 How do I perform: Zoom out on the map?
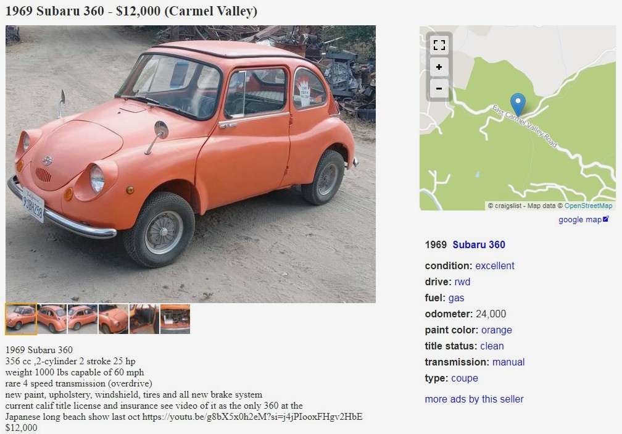[x=439, y=88]
